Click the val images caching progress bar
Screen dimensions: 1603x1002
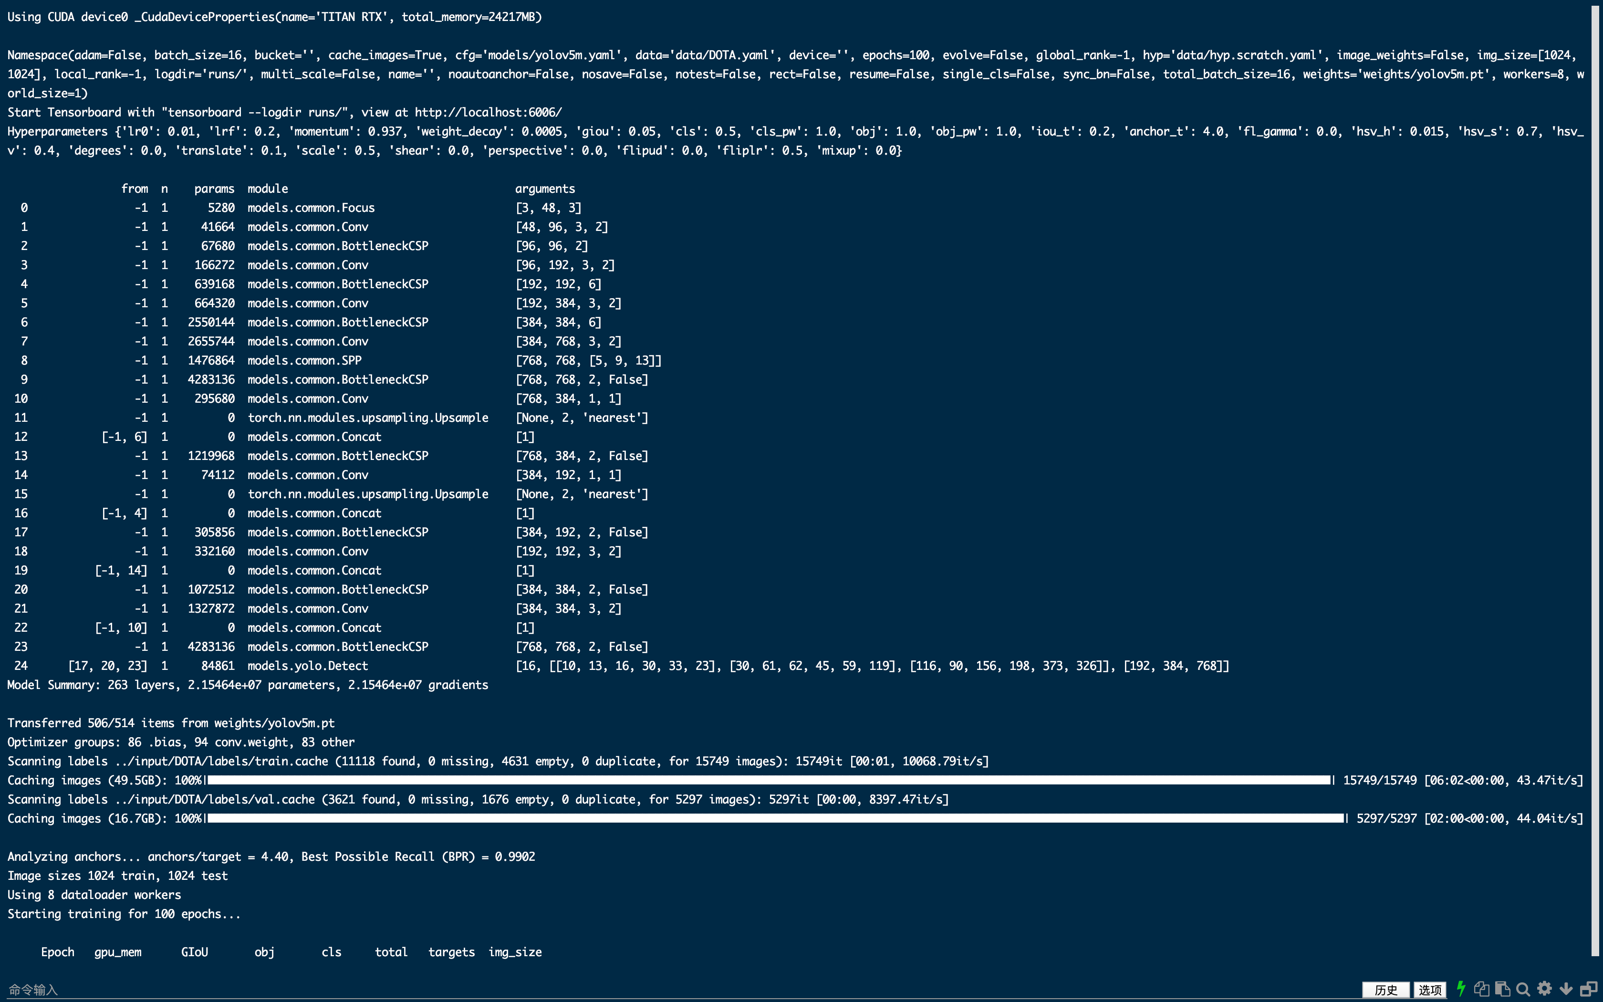coord(775,818)
